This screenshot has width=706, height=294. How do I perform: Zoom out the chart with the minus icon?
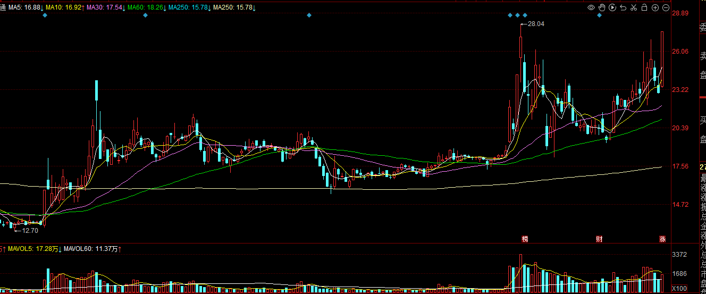666,7
